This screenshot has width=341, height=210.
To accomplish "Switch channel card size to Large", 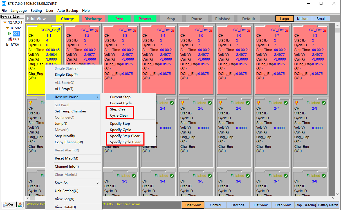I will point(284,19).
